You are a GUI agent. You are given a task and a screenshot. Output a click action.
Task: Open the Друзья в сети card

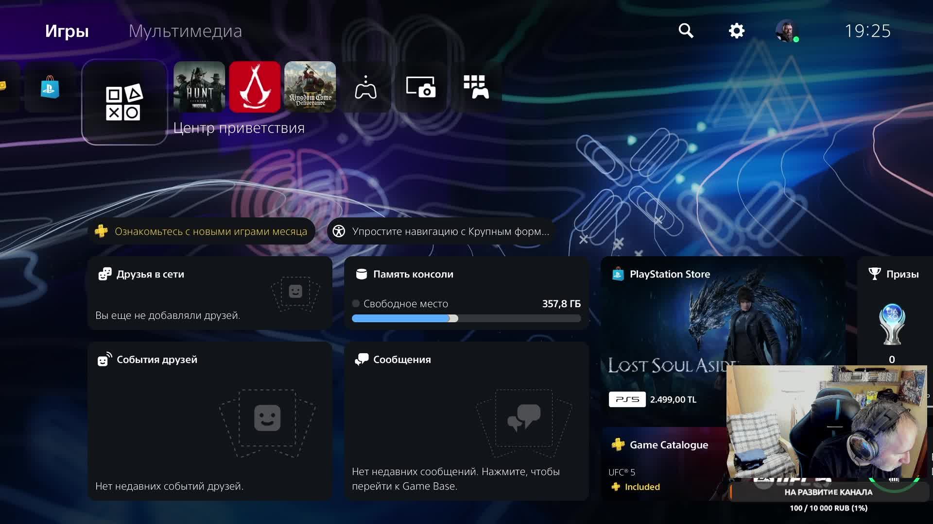click(210, 294)
